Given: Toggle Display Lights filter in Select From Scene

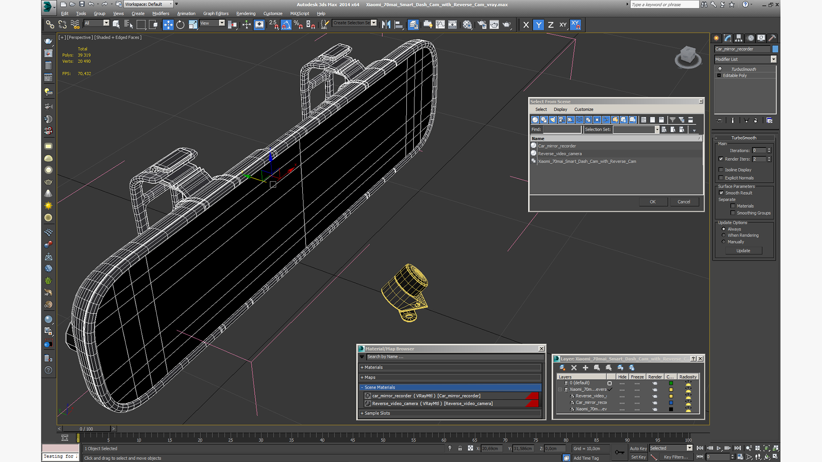Looking at the screenshot, I should point(553,120).
